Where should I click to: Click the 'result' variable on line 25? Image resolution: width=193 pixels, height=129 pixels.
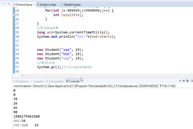(x=67, y=15)
